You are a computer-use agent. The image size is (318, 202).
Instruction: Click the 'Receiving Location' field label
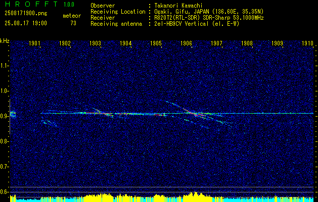[118, 12]
